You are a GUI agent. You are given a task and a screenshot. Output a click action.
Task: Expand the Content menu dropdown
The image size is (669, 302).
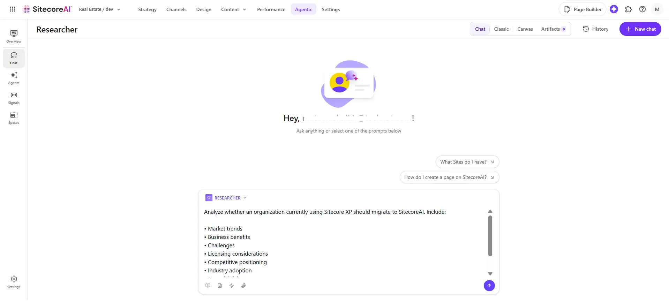[234, 9]
